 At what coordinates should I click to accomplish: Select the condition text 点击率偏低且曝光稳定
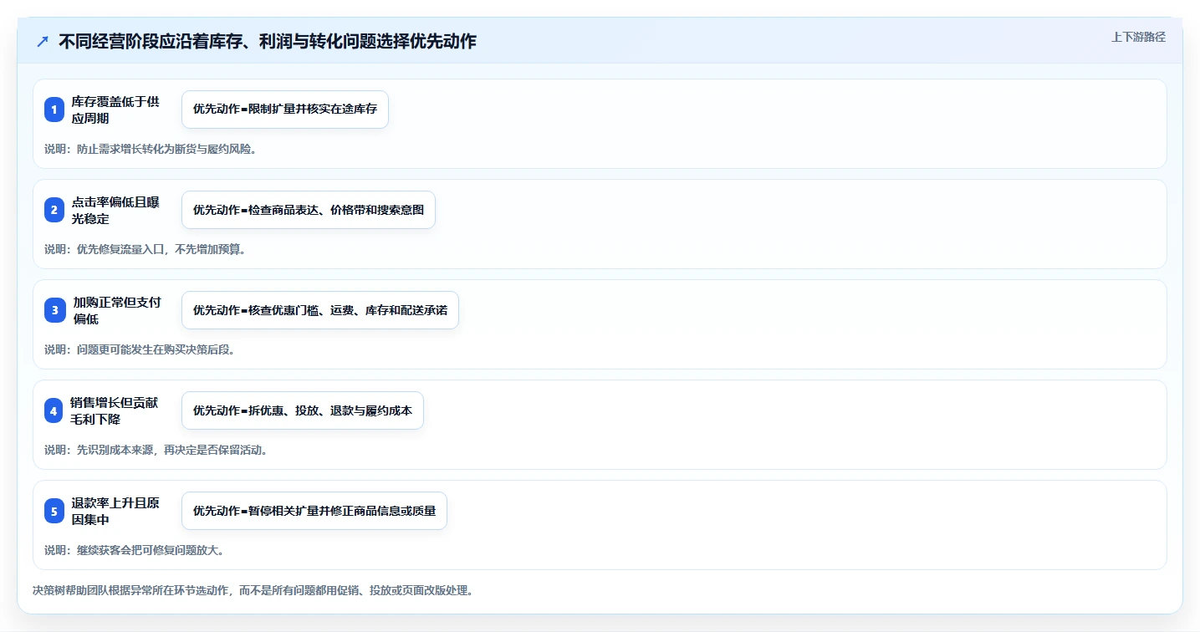pos(115,210)
